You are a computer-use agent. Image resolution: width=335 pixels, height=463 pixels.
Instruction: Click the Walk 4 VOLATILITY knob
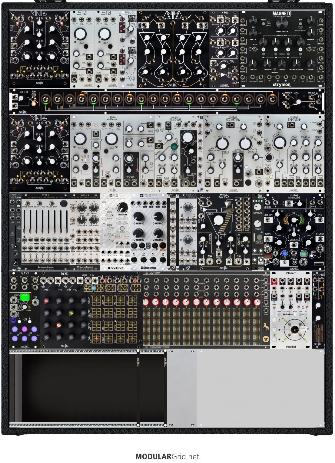tap(94, 220)
